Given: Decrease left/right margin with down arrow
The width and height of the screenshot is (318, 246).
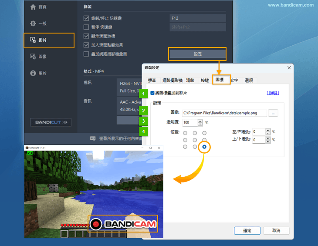Looking at the screenshot, I should click(x=268, y=133).
